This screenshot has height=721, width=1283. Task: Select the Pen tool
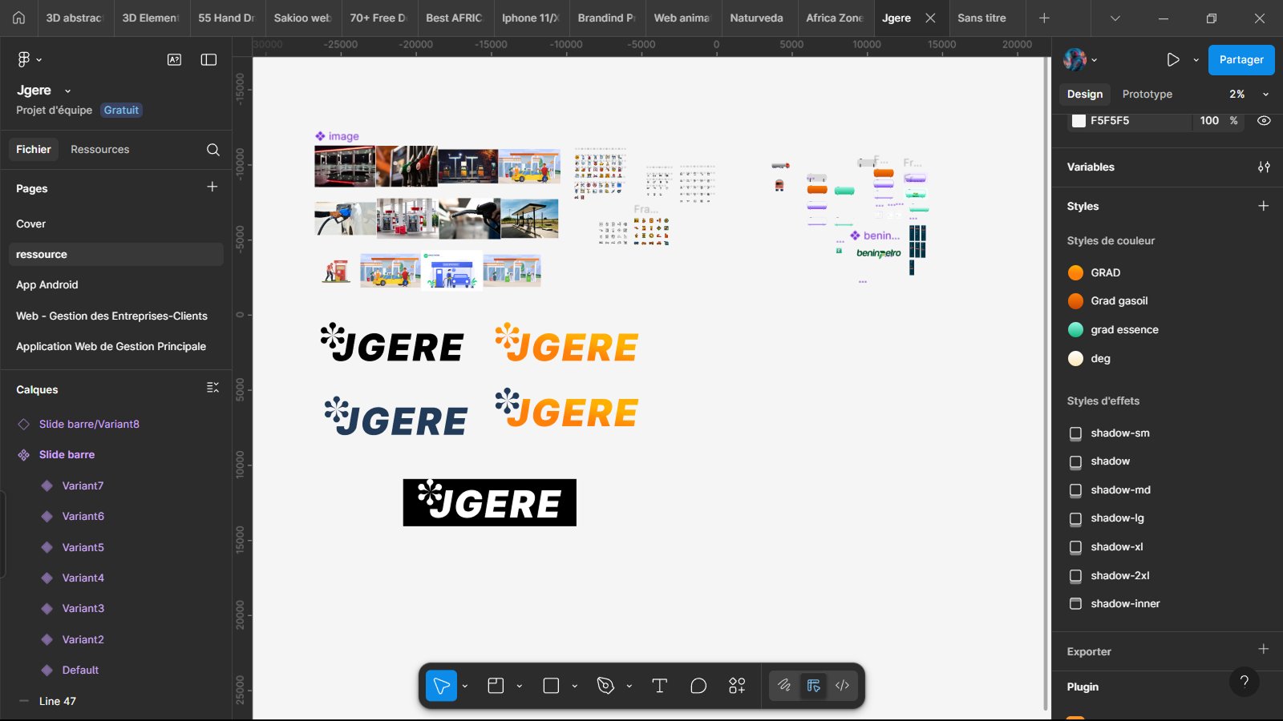click(605, 686)
